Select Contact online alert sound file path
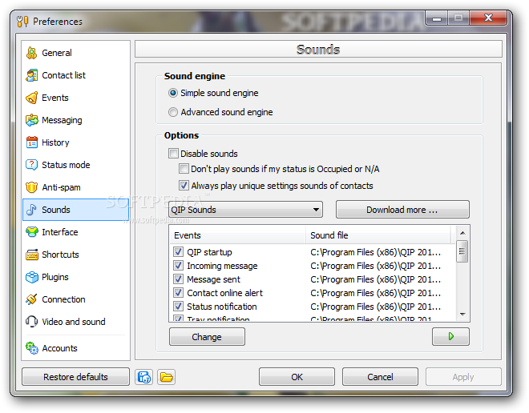This screenshot has height=413, width=529. (x=375, y=293)
